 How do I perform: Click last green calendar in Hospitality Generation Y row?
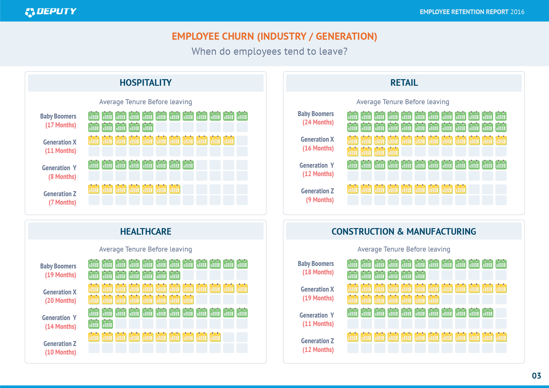188,165
